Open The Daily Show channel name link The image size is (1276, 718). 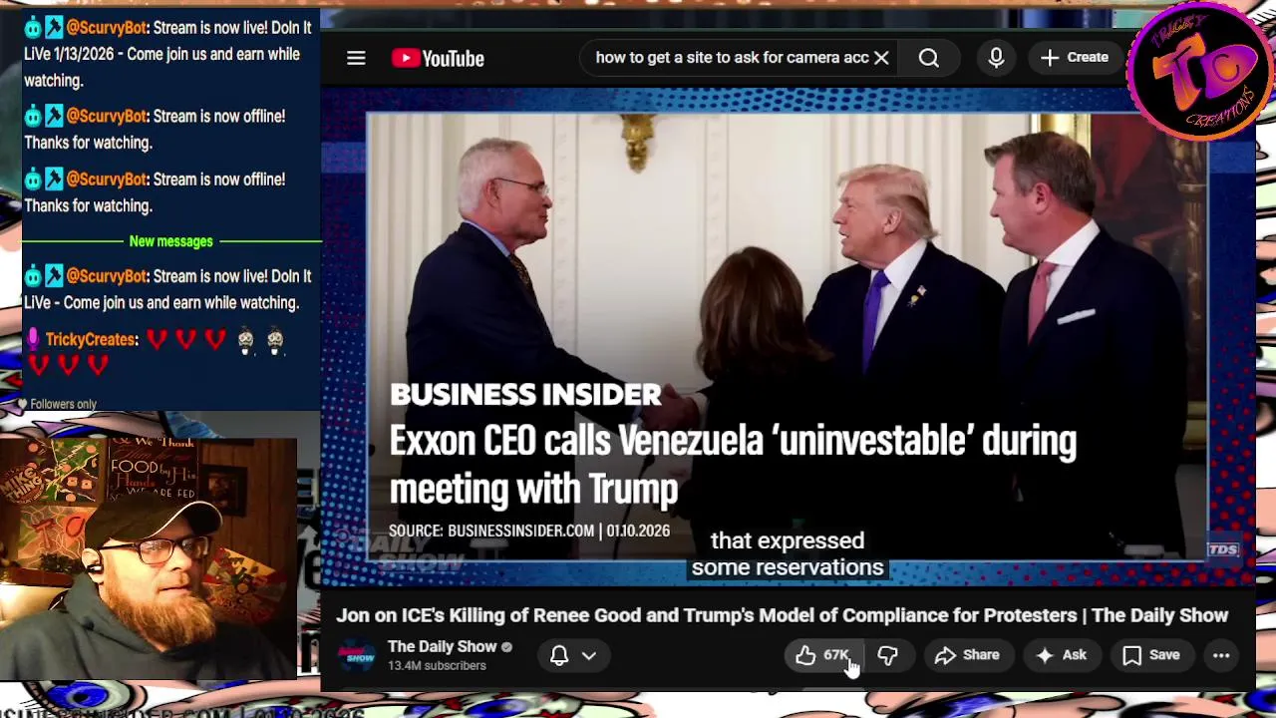point(442,646)
